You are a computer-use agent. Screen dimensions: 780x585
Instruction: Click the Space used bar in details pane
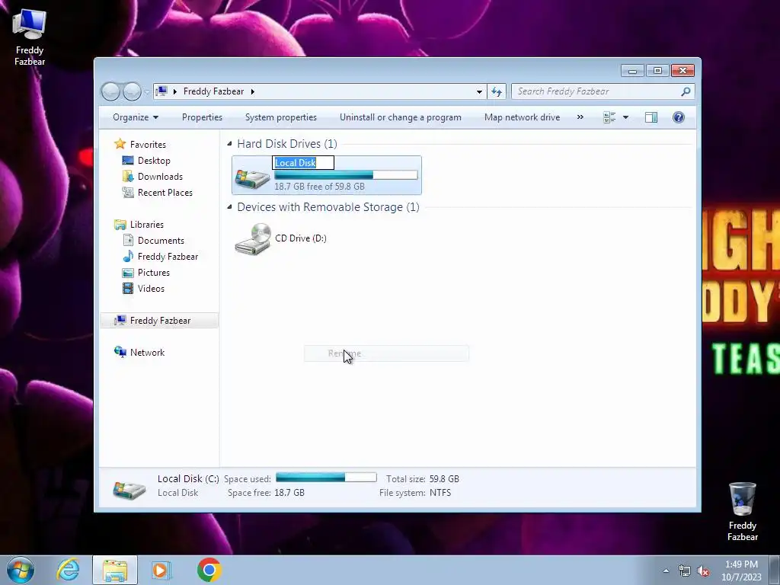(x=326, y=478)
